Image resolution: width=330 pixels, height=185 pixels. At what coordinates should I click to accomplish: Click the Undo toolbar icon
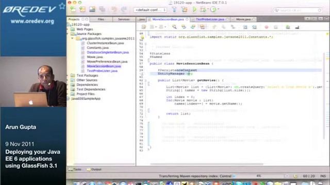114,9
